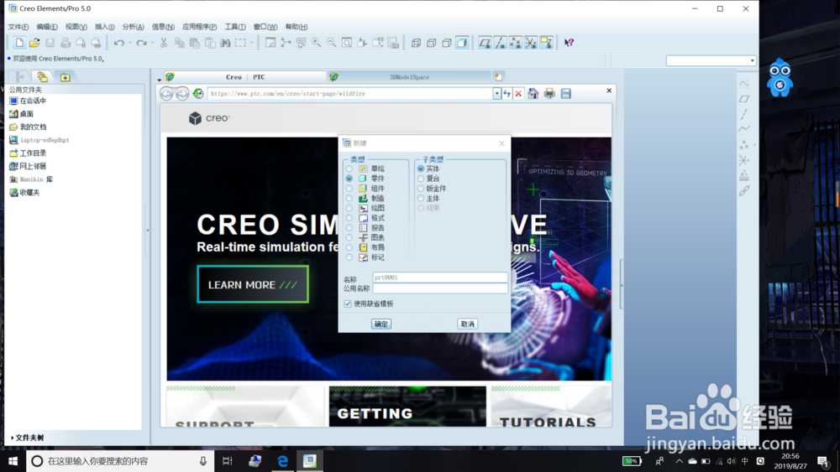The width and height of the screenshot is (840, 472).
Task: Click Microsoft Edge icon in taskbar
Action: click(282, 461)
